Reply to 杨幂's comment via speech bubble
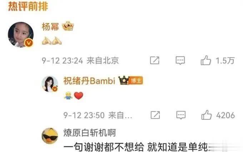Screen dimensions: 243x152 180,60
